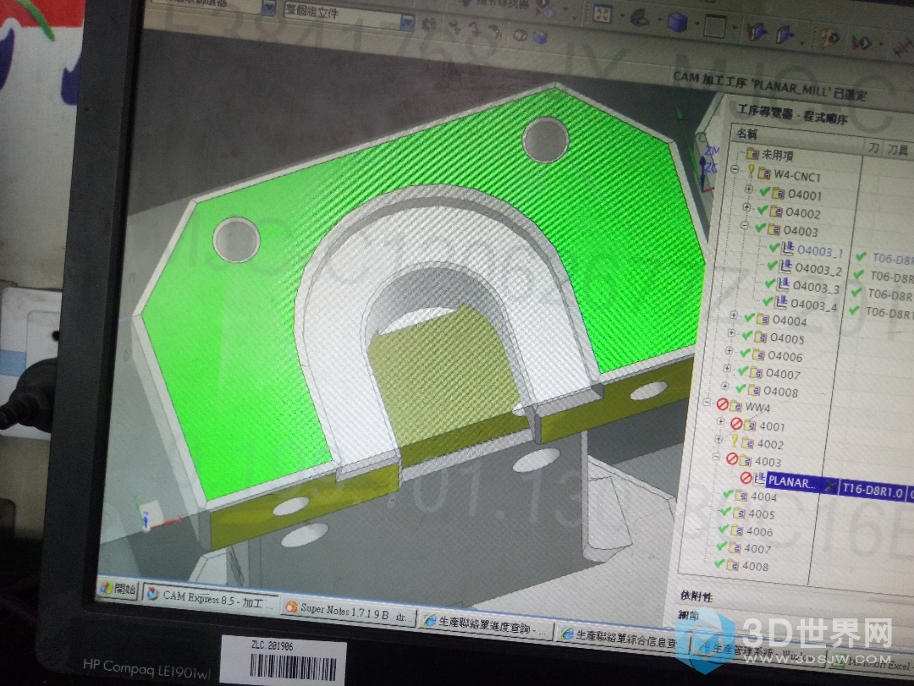Click the O4003_1 operation icon
Screen dimensions: 914x686
click(788, 249)
